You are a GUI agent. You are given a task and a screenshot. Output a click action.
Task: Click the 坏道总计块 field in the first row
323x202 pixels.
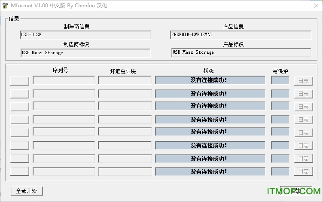tap(125, 80)
